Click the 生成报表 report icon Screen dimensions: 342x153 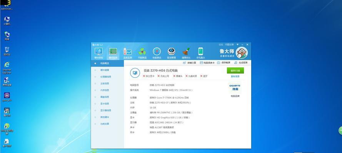(x=235, y=63)
